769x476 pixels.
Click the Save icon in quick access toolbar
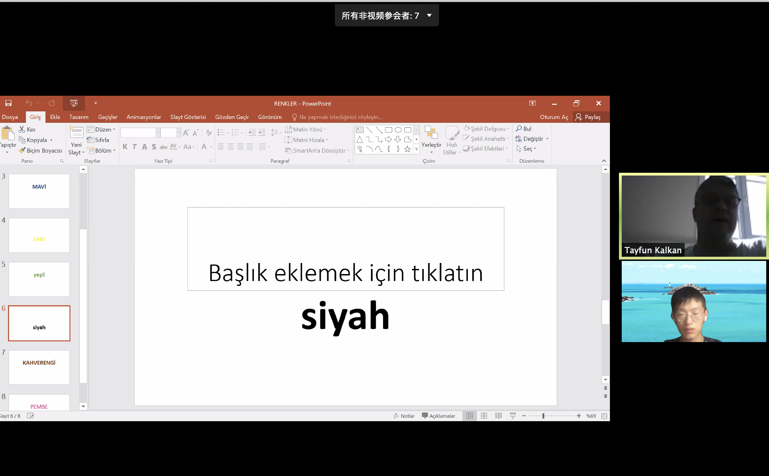pos(8,103)
